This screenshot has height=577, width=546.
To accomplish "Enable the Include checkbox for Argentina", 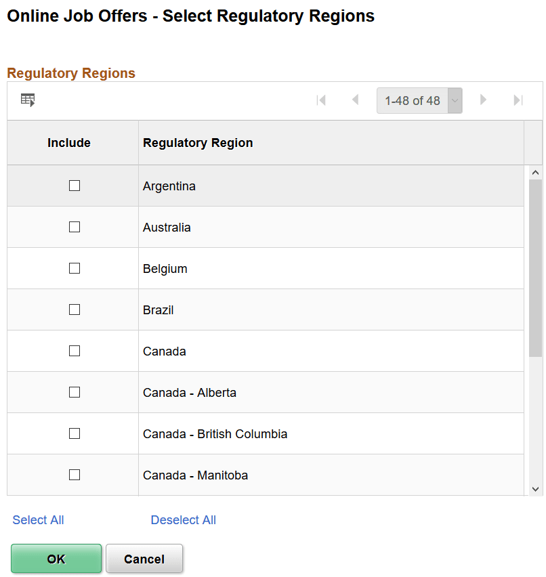I will [x=74, y=185].
